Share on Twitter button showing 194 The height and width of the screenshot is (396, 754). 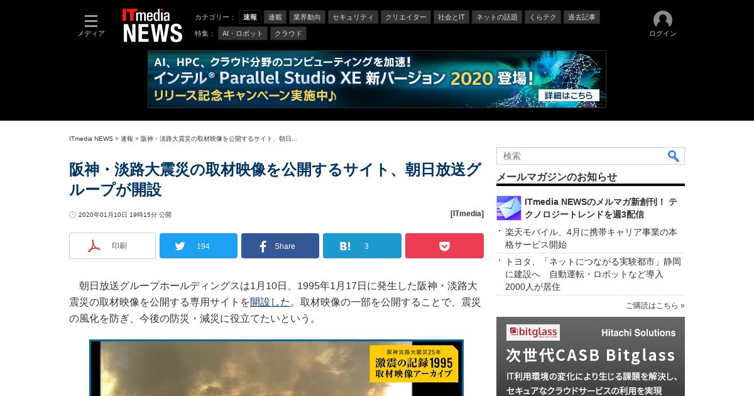[x=199, y=246]
